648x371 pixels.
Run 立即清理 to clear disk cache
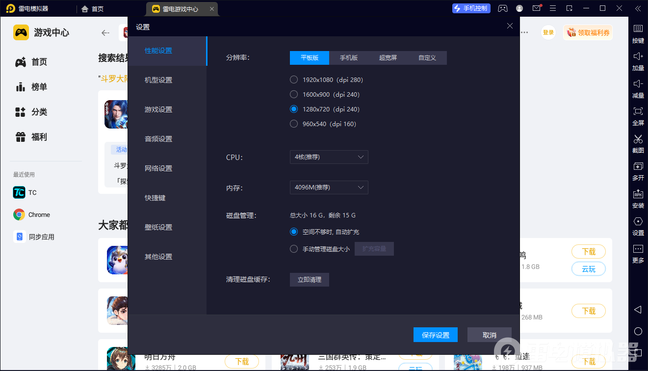(309, 279)
